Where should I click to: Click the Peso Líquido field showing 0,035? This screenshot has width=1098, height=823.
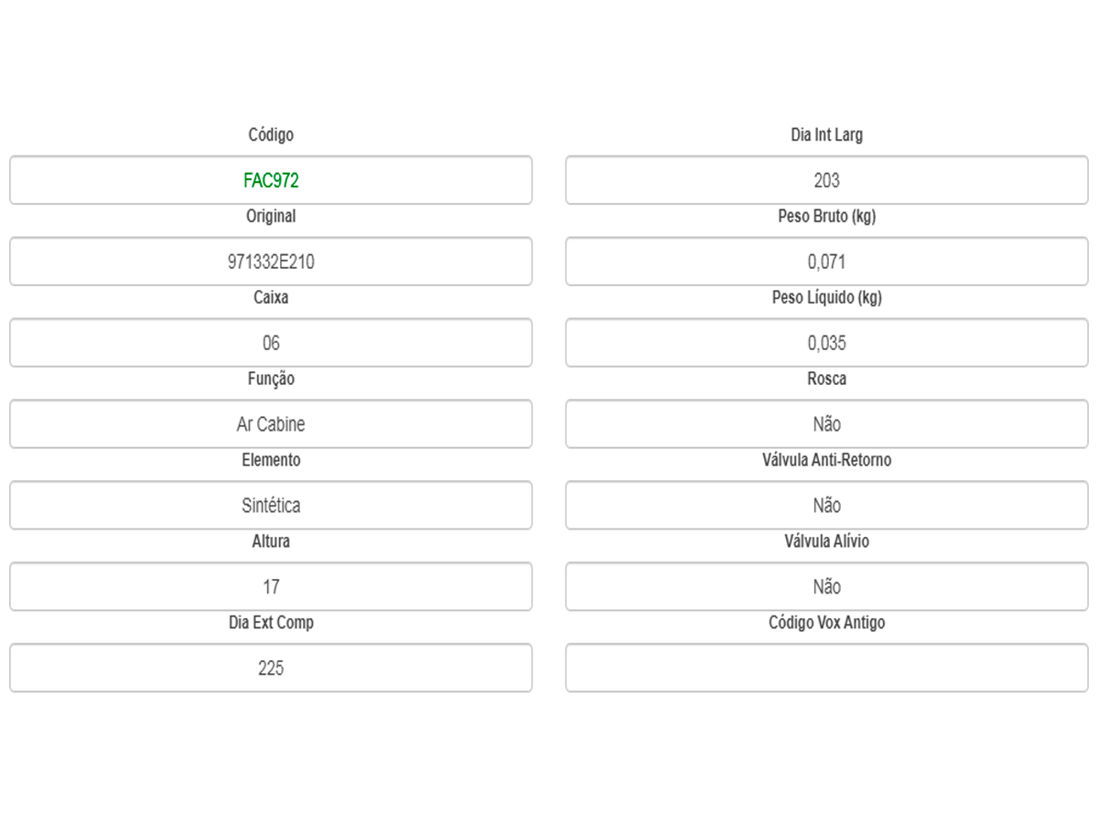tap(826, 343)
